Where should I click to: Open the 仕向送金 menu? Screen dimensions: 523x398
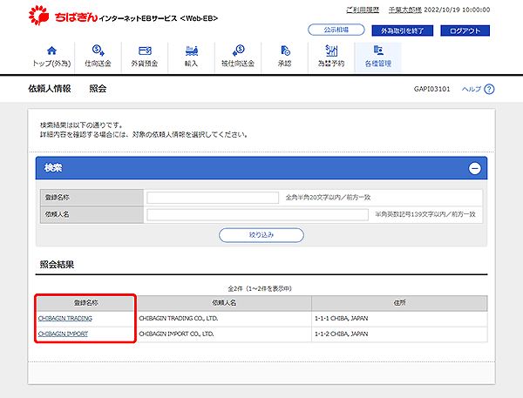[x=98, y=57]
